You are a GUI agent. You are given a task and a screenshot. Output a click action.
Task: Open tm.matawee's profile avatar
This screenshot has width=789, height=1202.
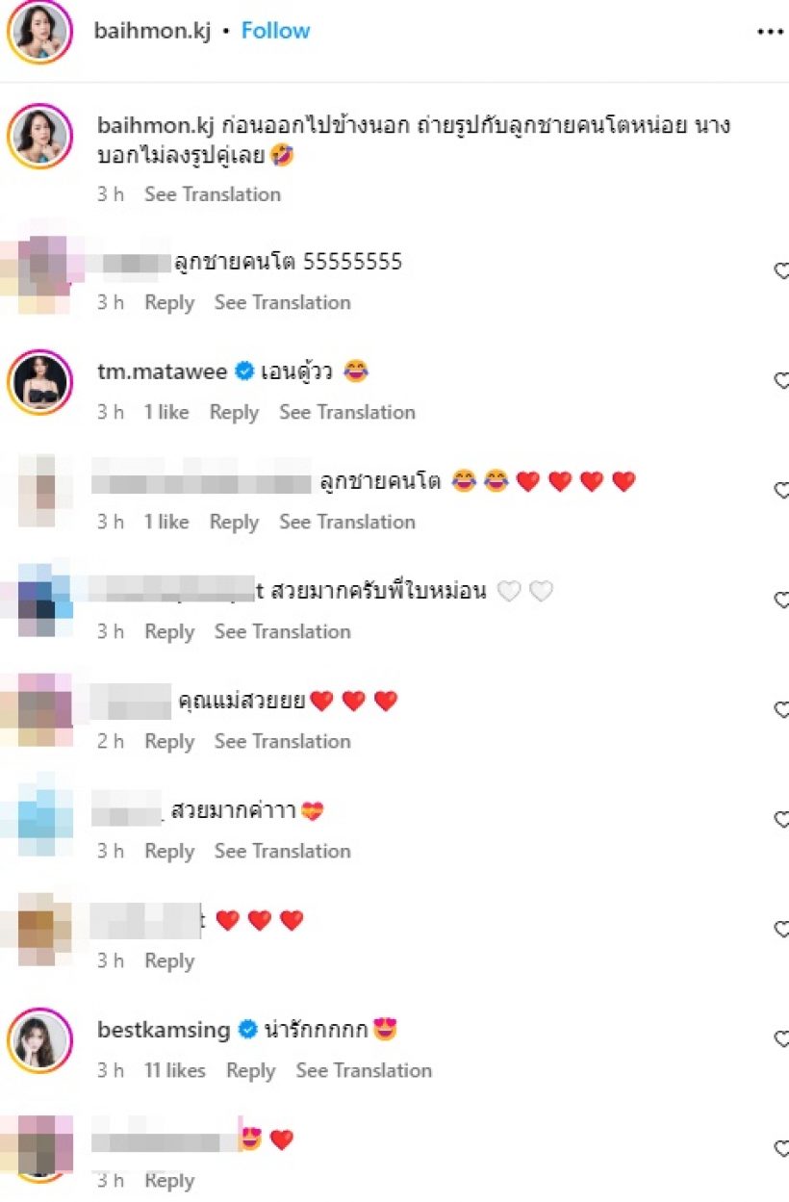[38, 381]
